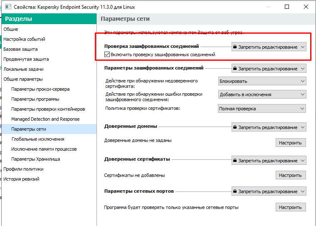Maximize the properties window
316x226 pixels.
pos(287,7)
